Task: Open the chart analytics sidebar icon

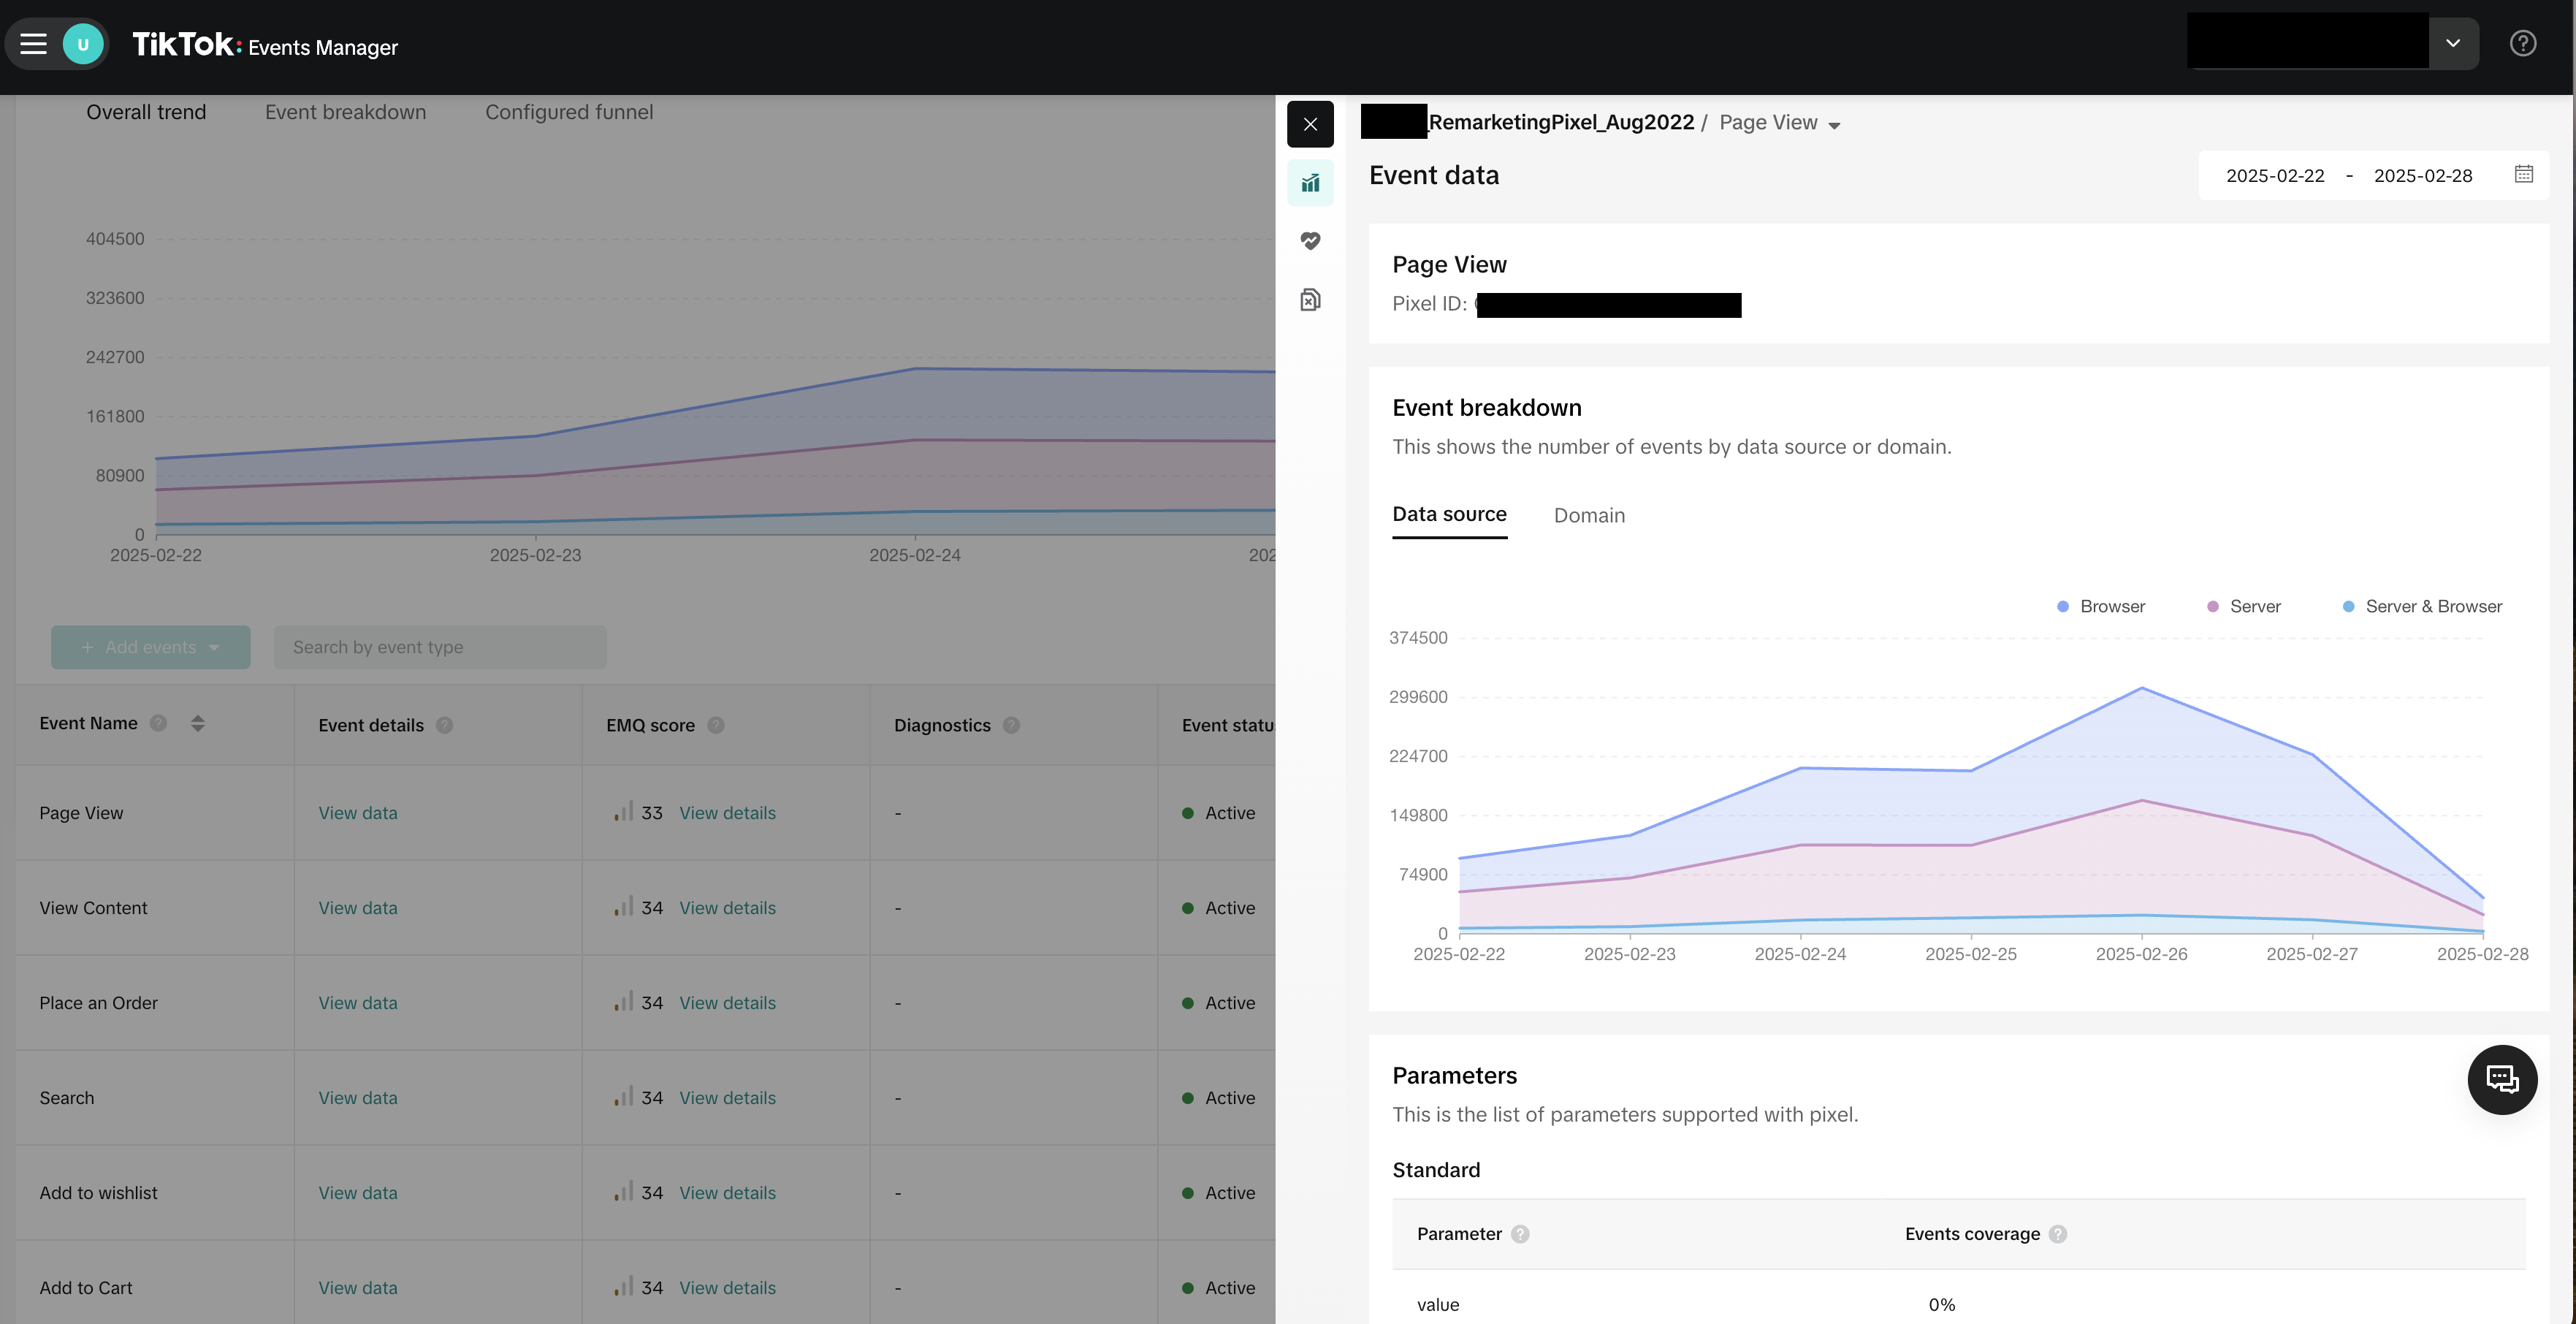Action: [1310, 183]
